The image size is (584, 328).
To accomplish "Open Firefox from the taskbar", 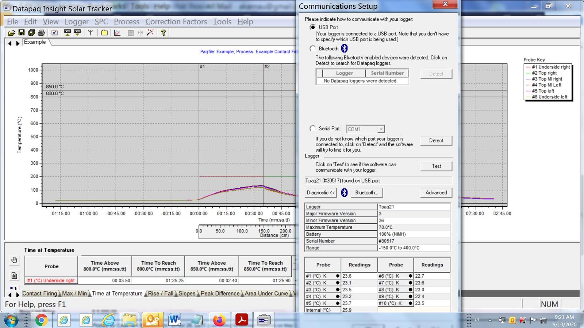I will (x=219, y=320).
